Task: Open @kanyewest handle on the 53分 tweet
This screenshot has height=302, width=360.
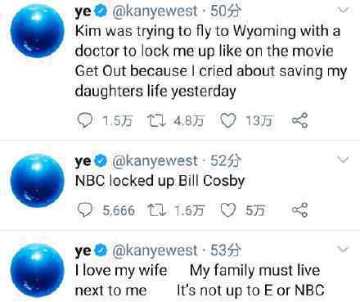Action: coord(155,250)
